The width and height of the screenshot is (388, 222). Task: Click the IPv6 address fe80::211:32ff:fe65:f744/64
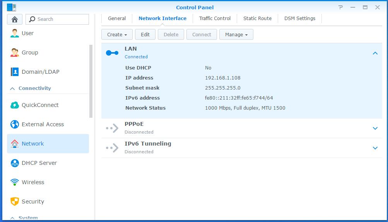point(239,98)
